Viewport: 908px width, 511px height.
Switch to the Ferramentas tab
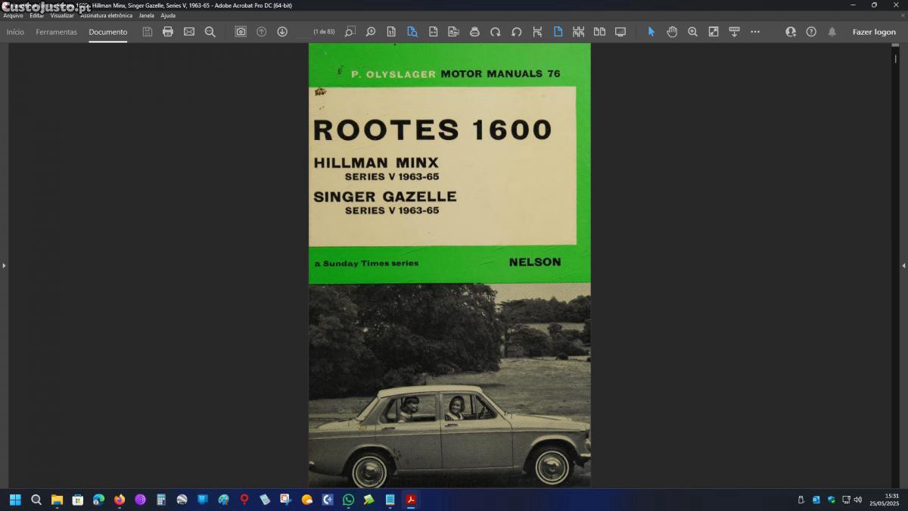[x=56, y=32]
